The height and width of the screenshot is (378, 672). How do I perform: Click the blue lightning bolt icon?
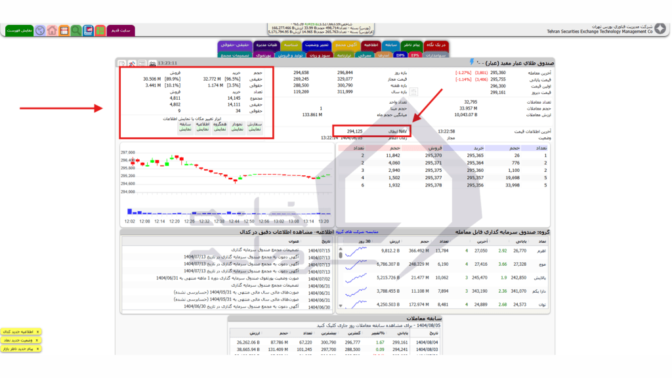coord(471,62)
